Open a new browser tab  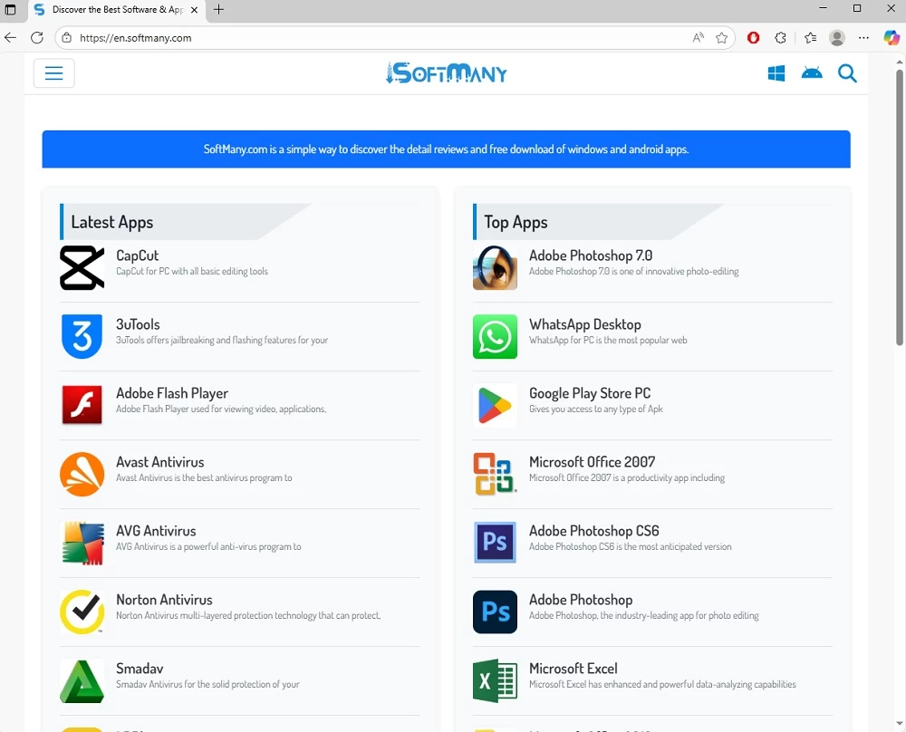point(218,10)
